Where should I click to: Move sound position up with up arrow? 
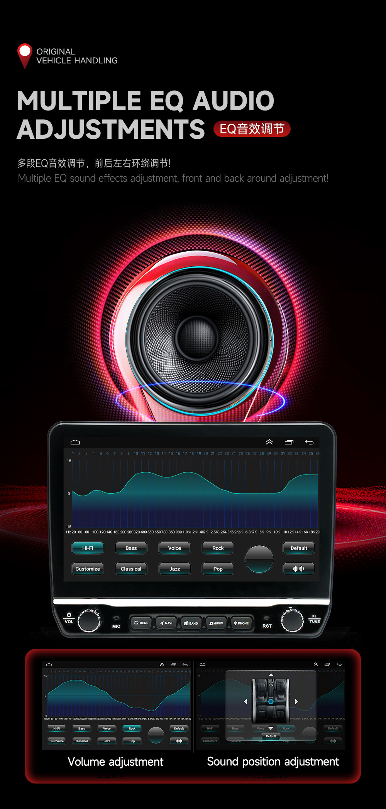271,675
